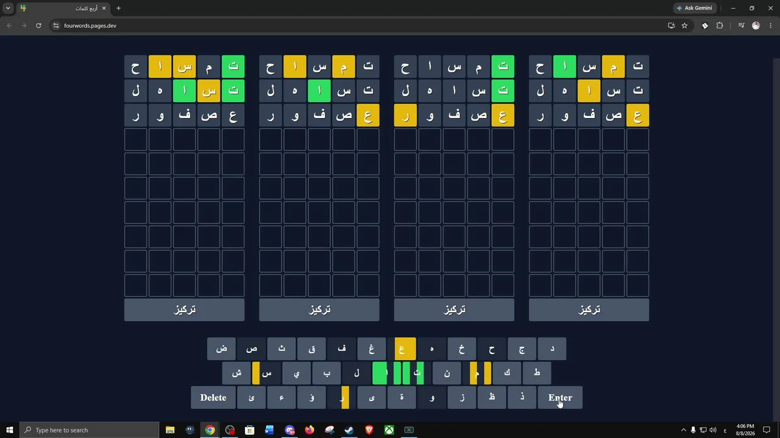Bookmark this page with the star icon
Viewport: 780px width, 438px height.
pyautogui.click(x=684, y=26)
